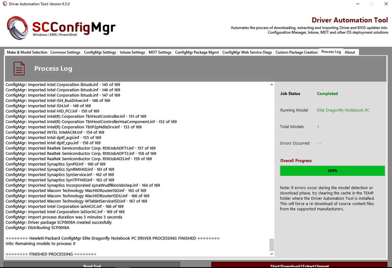The image size is (392, 268).
Task: Click log line 'iaAHCIC.inf - 168 of 169'
Action: [x=65, y=206]
